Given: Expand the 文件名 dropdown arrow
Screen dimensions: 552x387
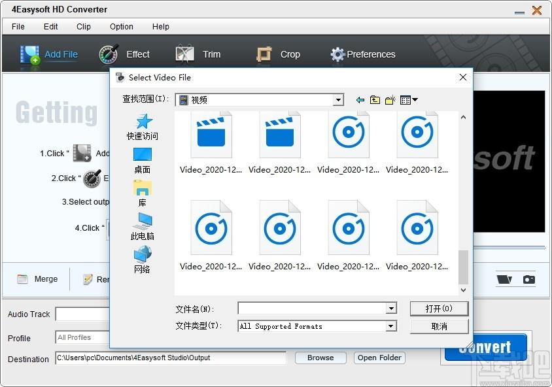Looking at the screenshot, I should [391, 309].
